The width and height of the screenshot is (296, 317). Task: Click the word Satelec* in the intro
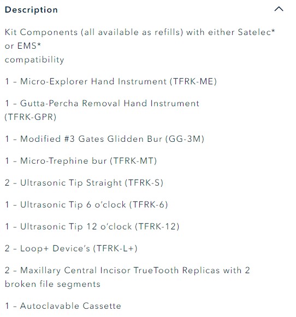point(256,32)
